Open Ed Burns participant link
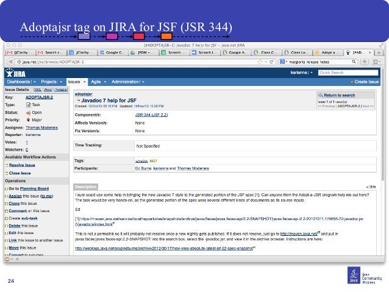Screen dimensions: 389x292 pos(143,168)
